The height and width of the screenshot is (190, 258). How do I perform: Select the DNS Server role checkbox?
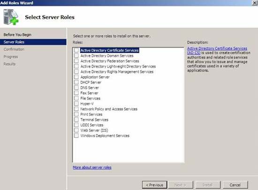pyautogui.click(x=76, y=88)
